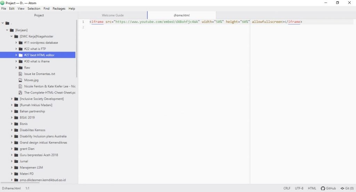Open the Packages menu
Viewport: 356px width, 192px height.
(x=59, y=9)
